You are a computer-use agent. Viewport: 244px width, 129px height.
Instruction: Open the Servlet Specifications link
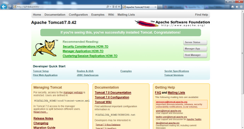pos(176,71)
